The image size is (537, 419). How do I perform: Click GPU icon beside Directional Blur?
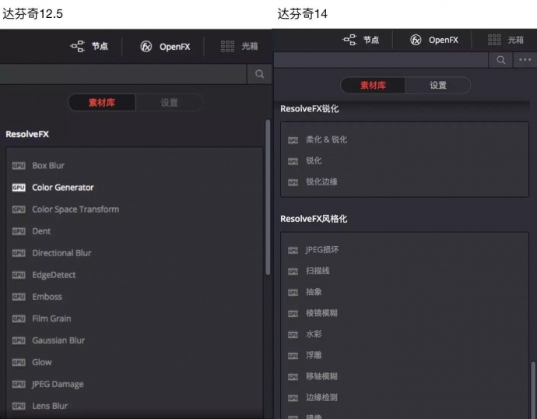[x=19, y=253]
